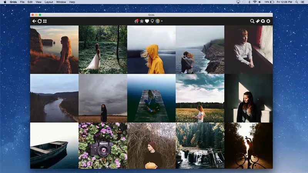The image size is (308, 173).
Task: Open the Layout menu
Action: (49, 2)
